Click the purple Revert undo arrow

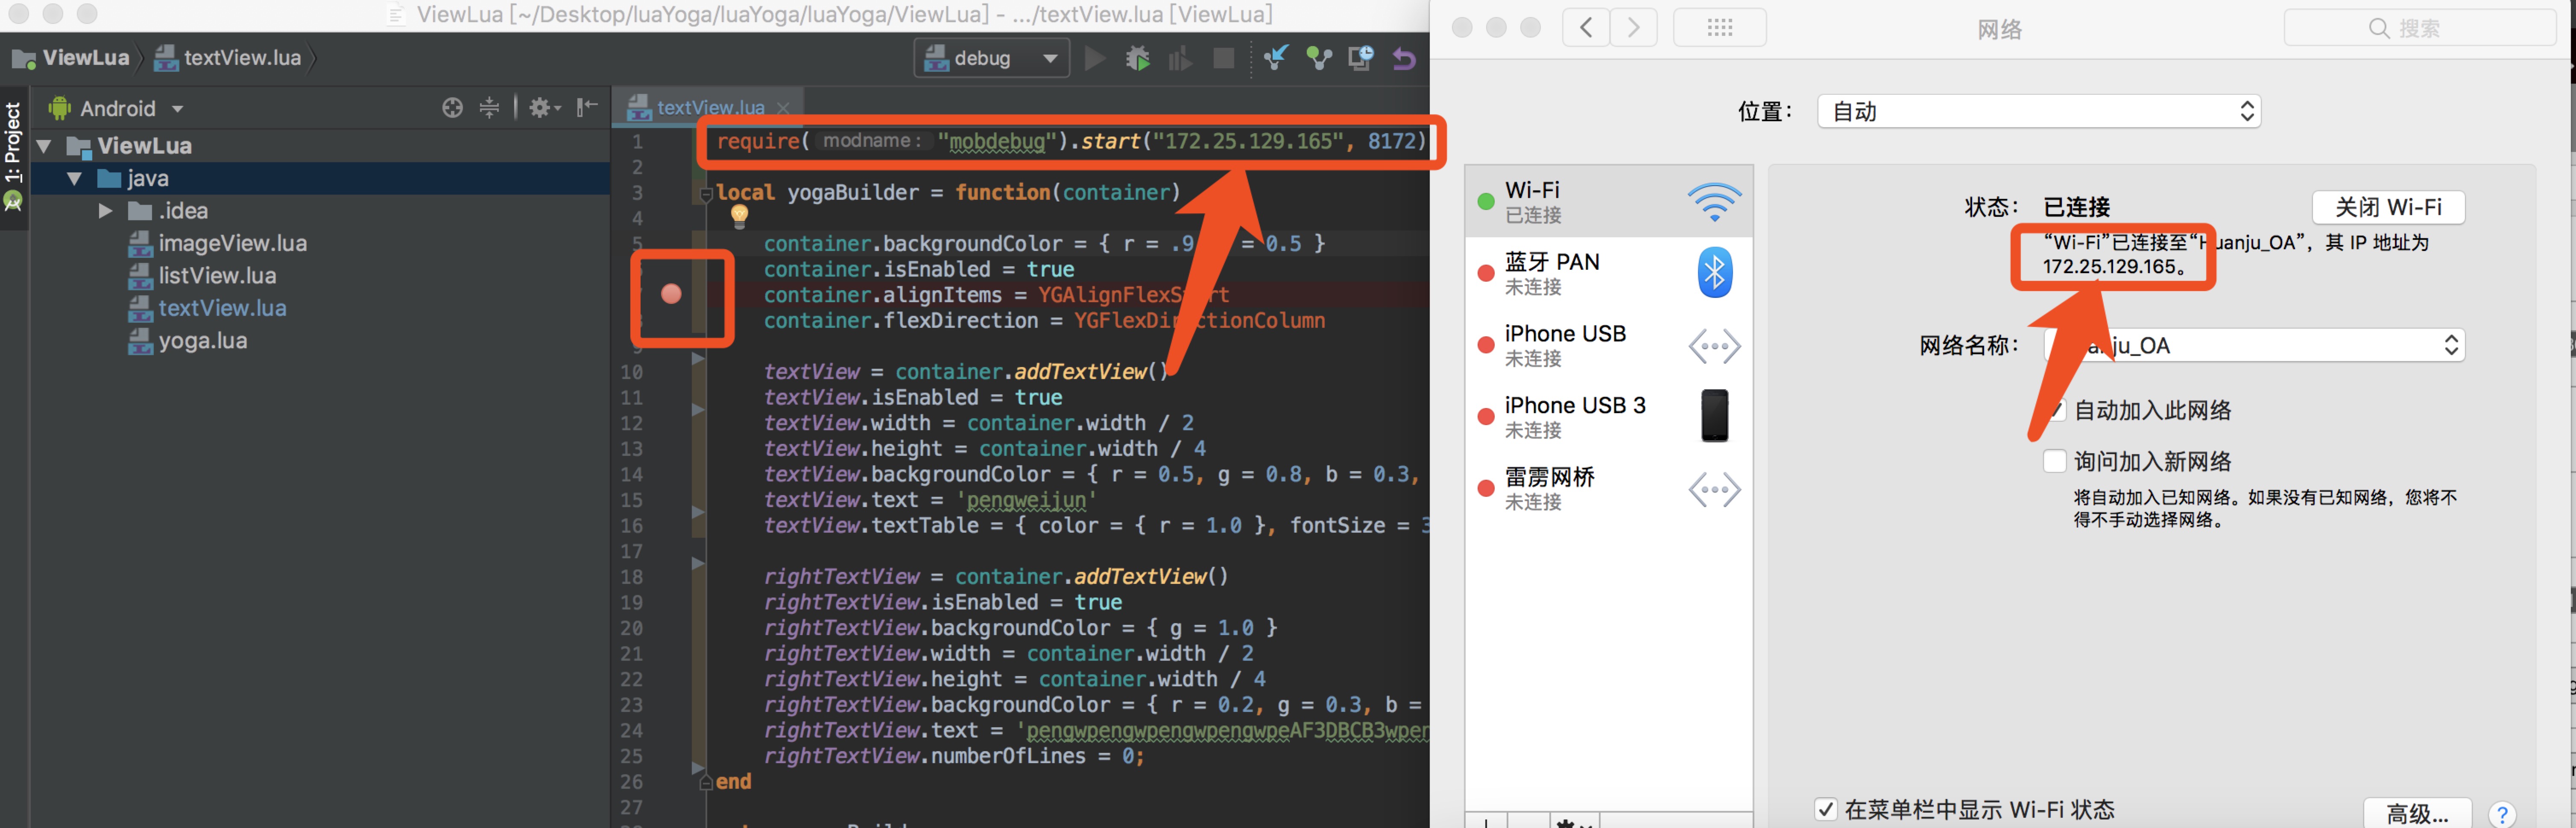1404,59
